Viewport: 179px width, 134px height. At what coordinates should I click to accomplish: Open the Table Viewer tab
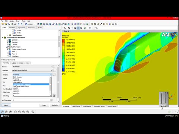76,106
